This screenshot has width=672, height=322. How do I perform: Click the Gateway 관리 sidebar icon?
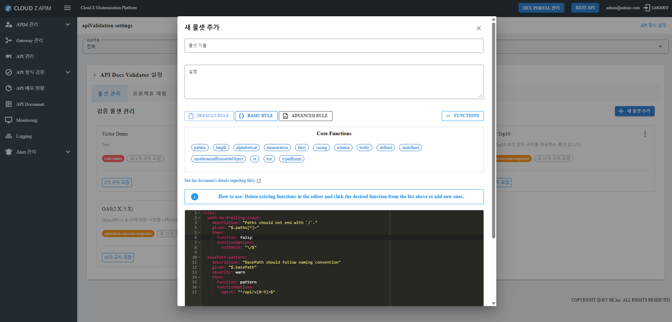(x=9, y=40)
